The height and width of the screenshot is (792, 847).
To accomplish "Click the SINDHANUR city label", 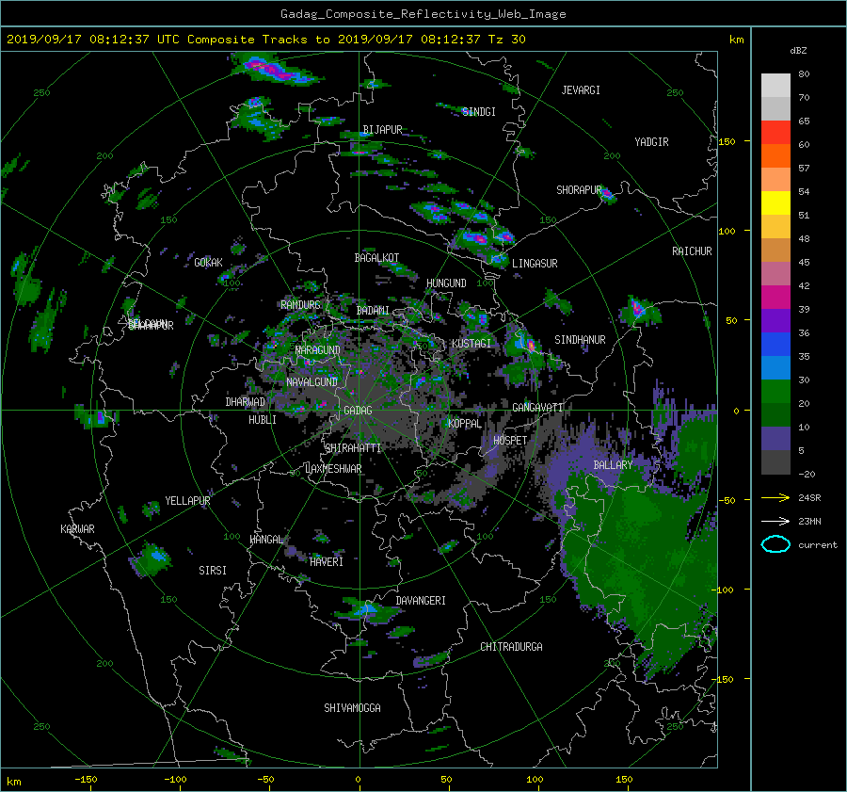I will click(x=580, y=340).
